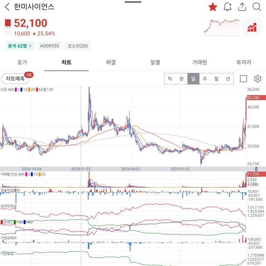Viewport: 266px width, 266px height.
Task: Switch to the 투자자 tab
Action: (244, 62)
